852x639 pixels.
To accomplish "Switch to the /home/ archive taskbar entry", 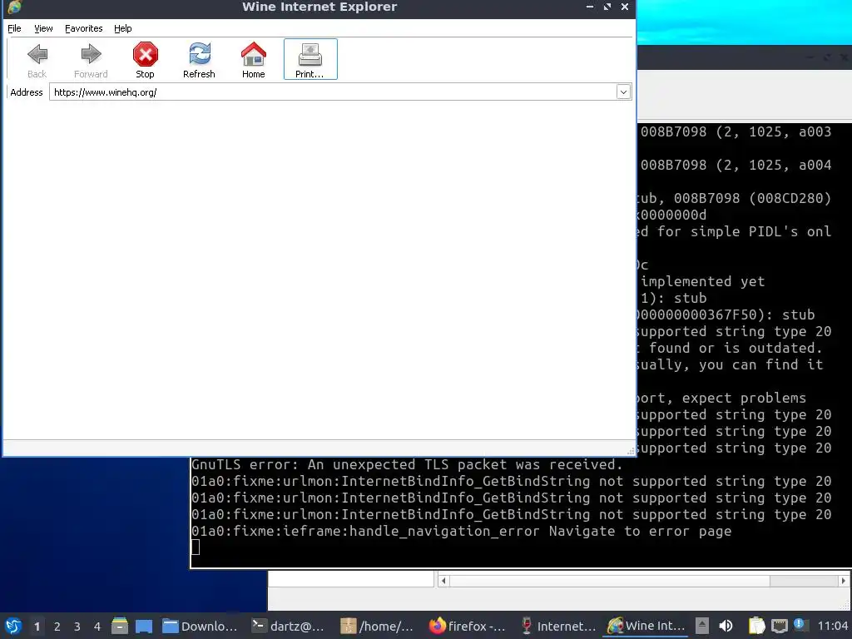I will click(379, 626).
